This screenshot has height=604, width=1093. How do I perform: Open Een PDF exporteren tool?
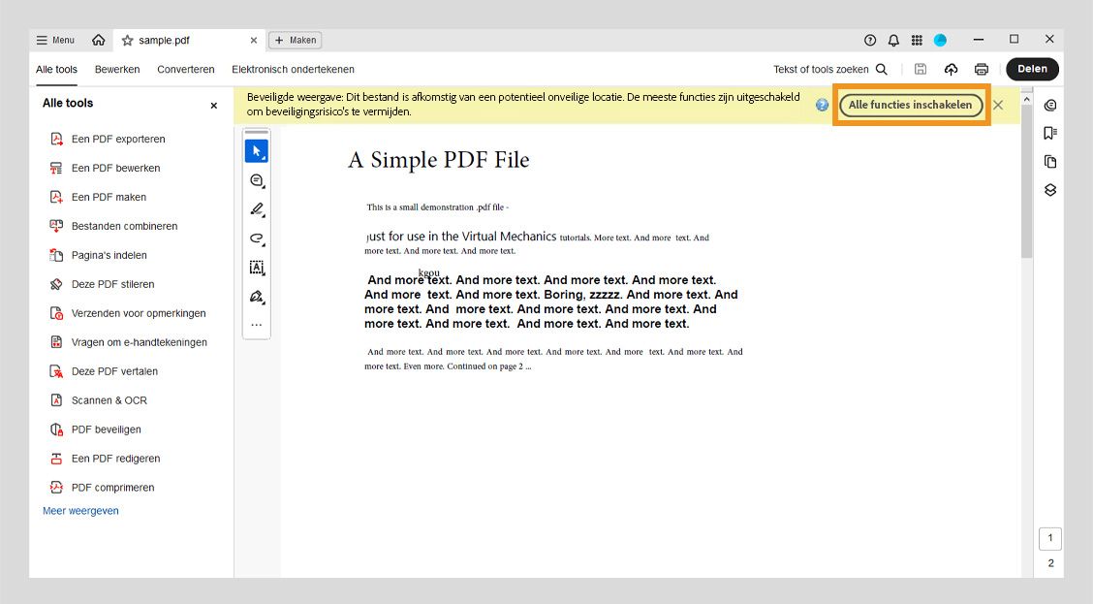[108, 139]
